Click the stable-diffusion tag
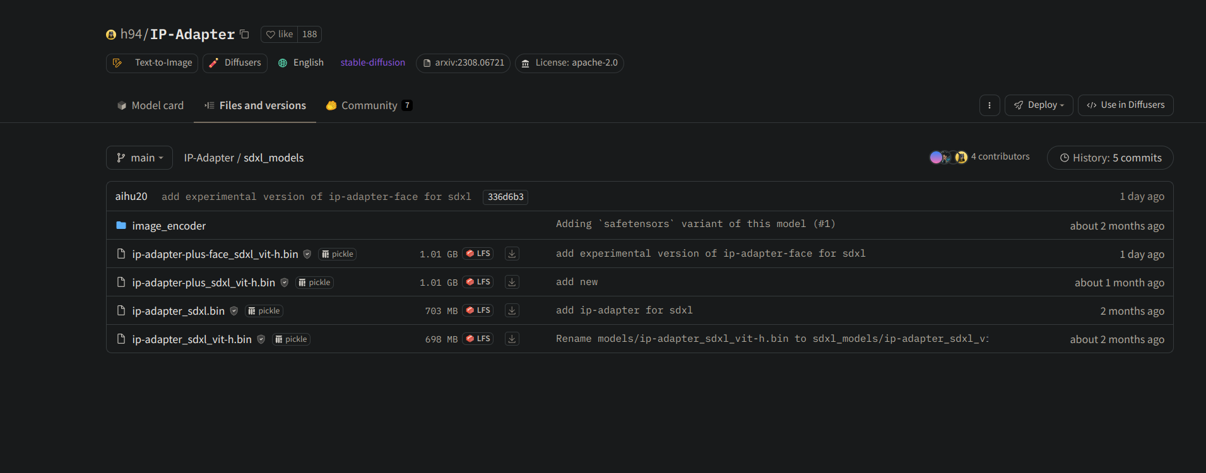 pos(372,62)
